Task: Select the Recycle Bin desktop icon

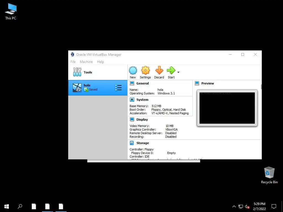Action: tap(269, 175)
